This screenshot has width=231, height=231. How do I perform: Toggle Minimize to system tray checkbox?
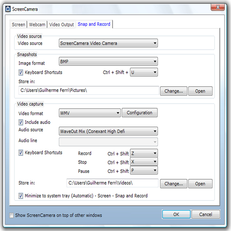pyautogui.click(x=21, y=196)
